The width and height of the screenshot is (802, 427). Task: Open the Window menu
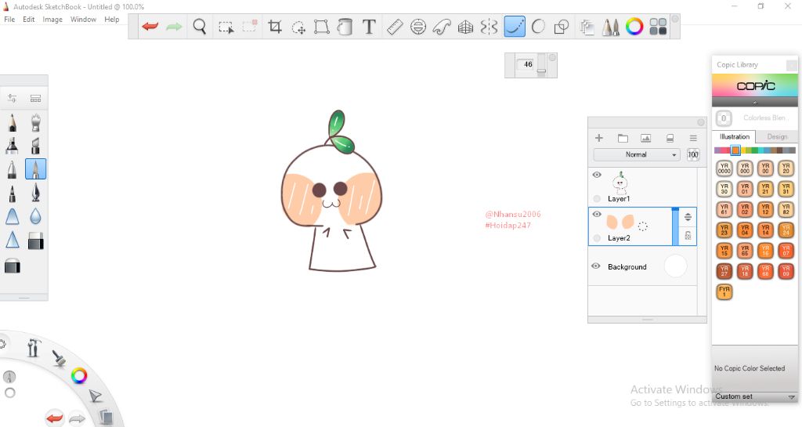coord(83,20)
